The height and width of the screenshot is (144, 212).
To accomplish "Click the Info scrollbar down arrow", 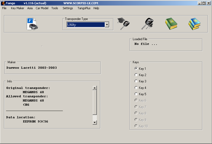I will (x=95, y=122).
